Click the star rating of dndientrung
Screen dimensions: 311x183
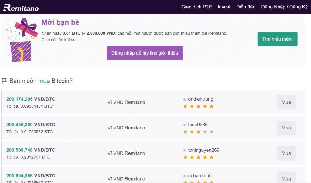coord(198,106)
